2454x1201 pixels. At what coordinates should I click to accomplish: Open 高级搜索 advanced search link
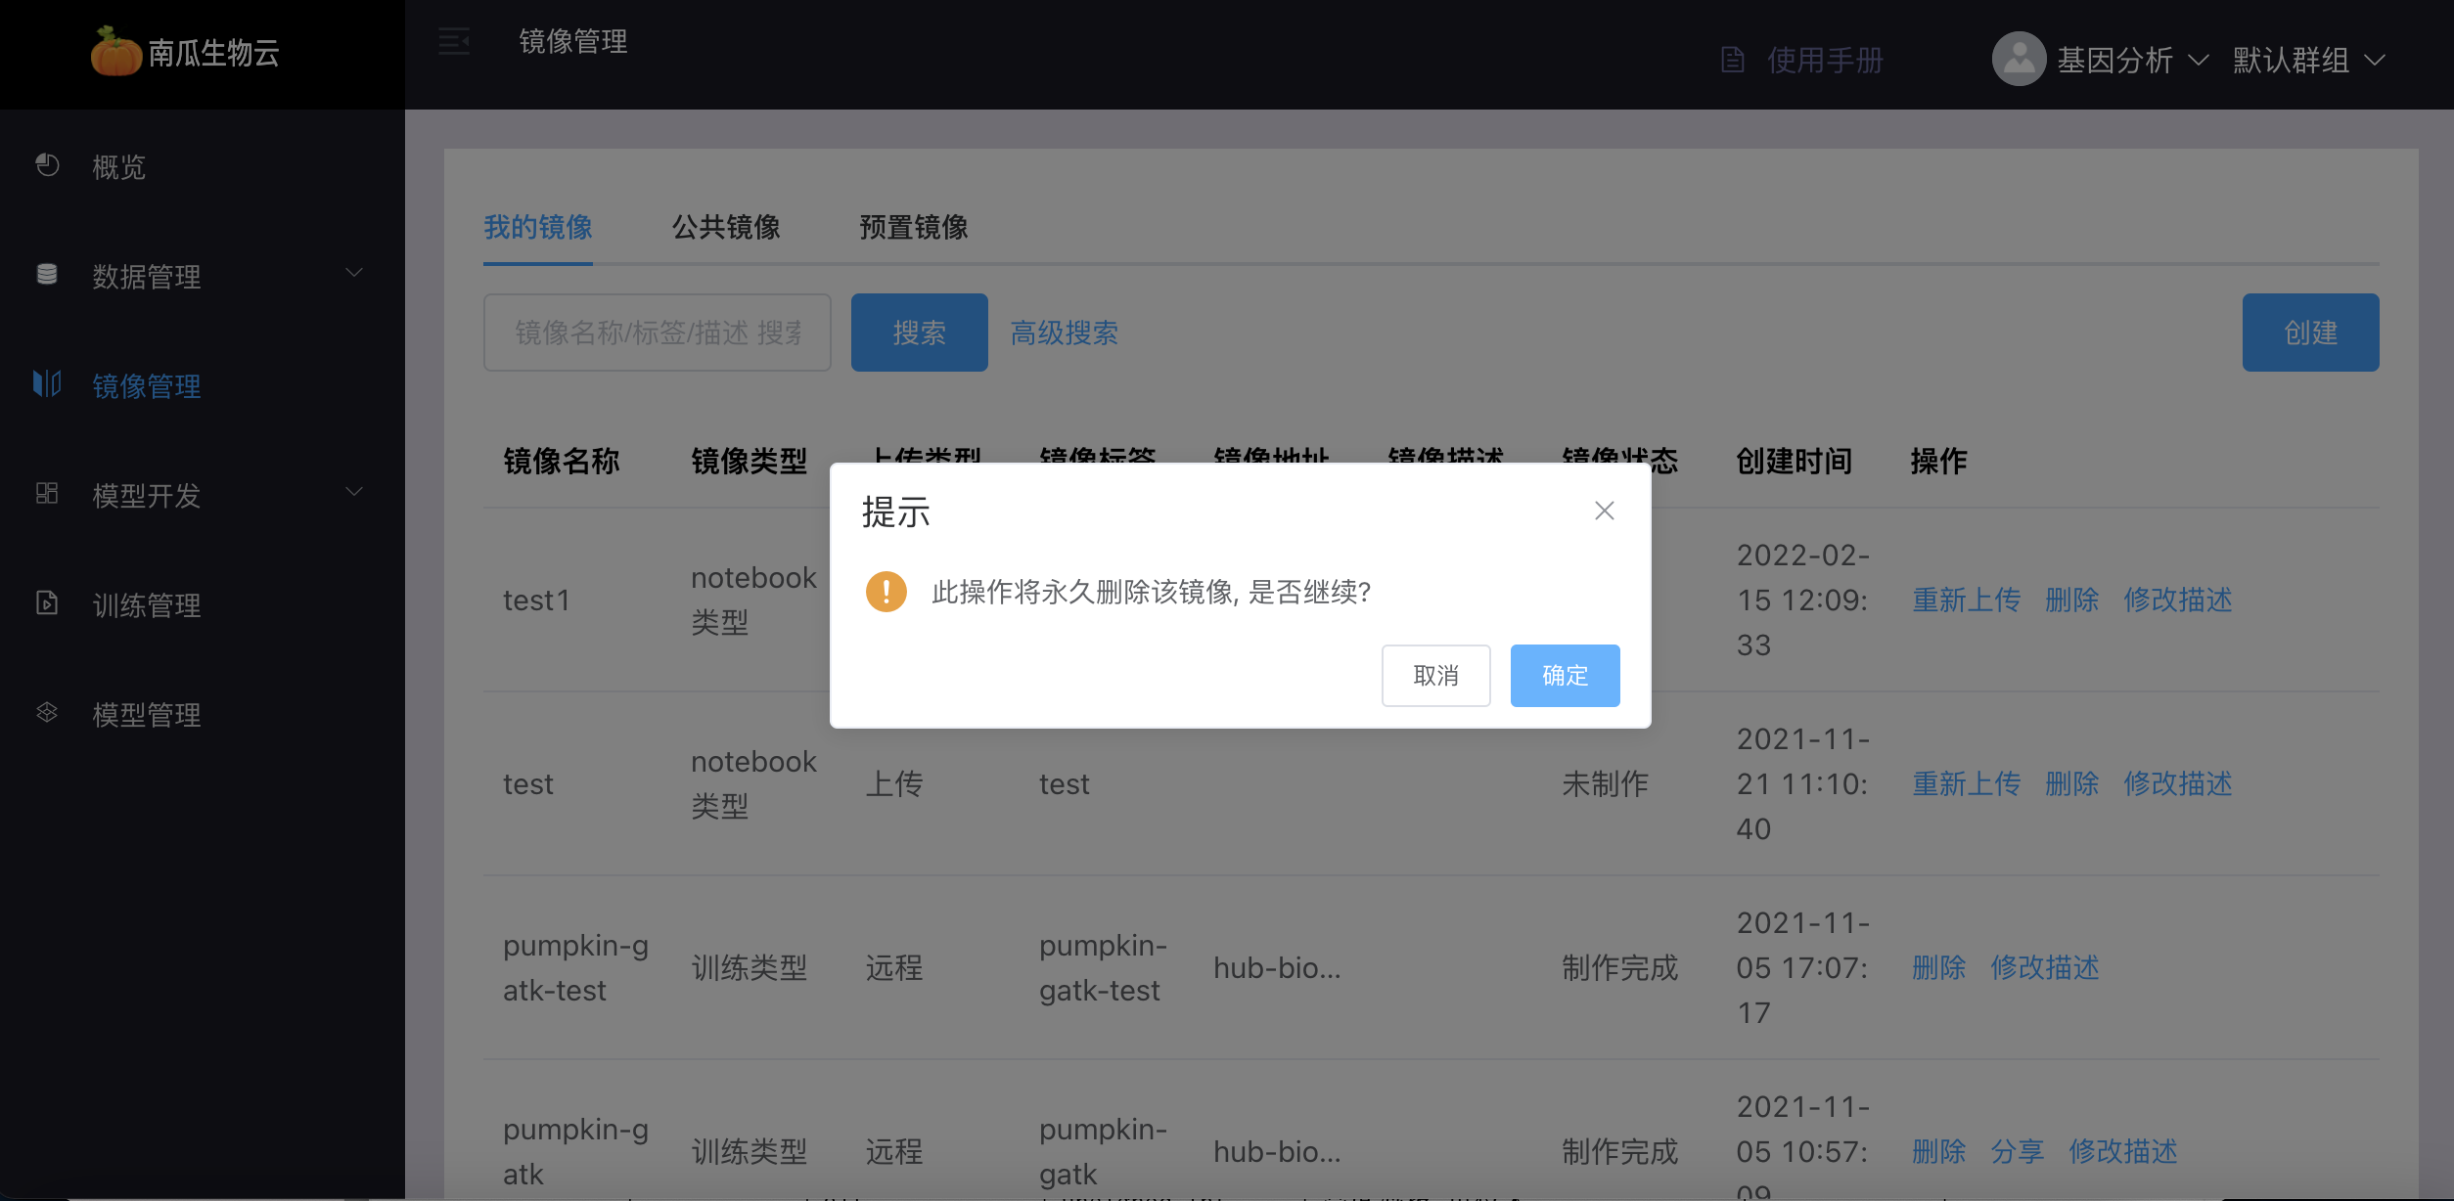[x=1065, y=333]
